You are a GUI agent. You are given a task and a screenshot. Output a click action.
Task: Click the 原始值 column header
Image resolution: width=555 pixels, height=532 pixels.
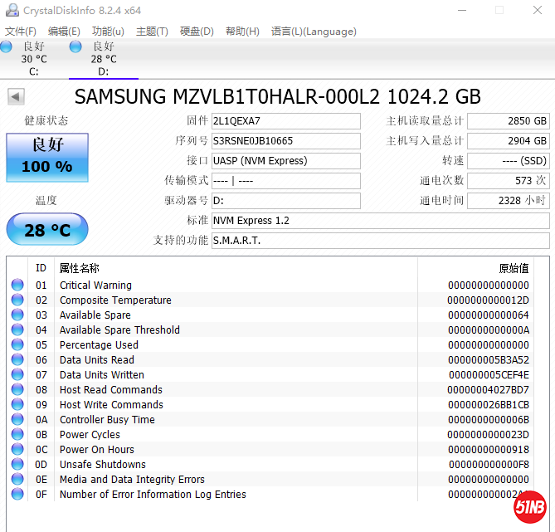[x=513, y=268]
